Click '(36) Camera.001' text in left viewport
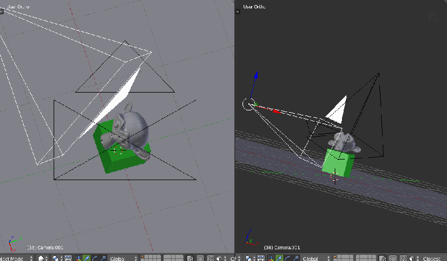Screen dimensions: 447x261 click(x=45, y=248)
